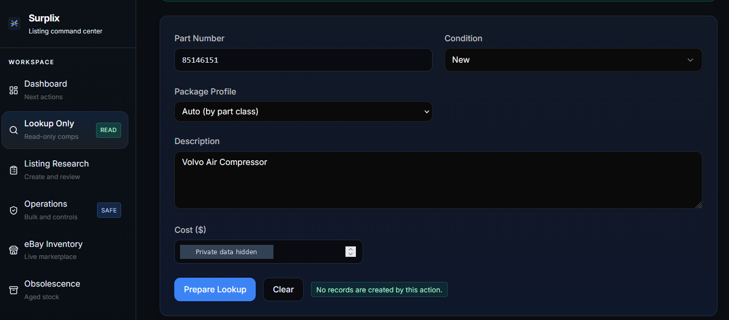Click the READ badge

109,130
